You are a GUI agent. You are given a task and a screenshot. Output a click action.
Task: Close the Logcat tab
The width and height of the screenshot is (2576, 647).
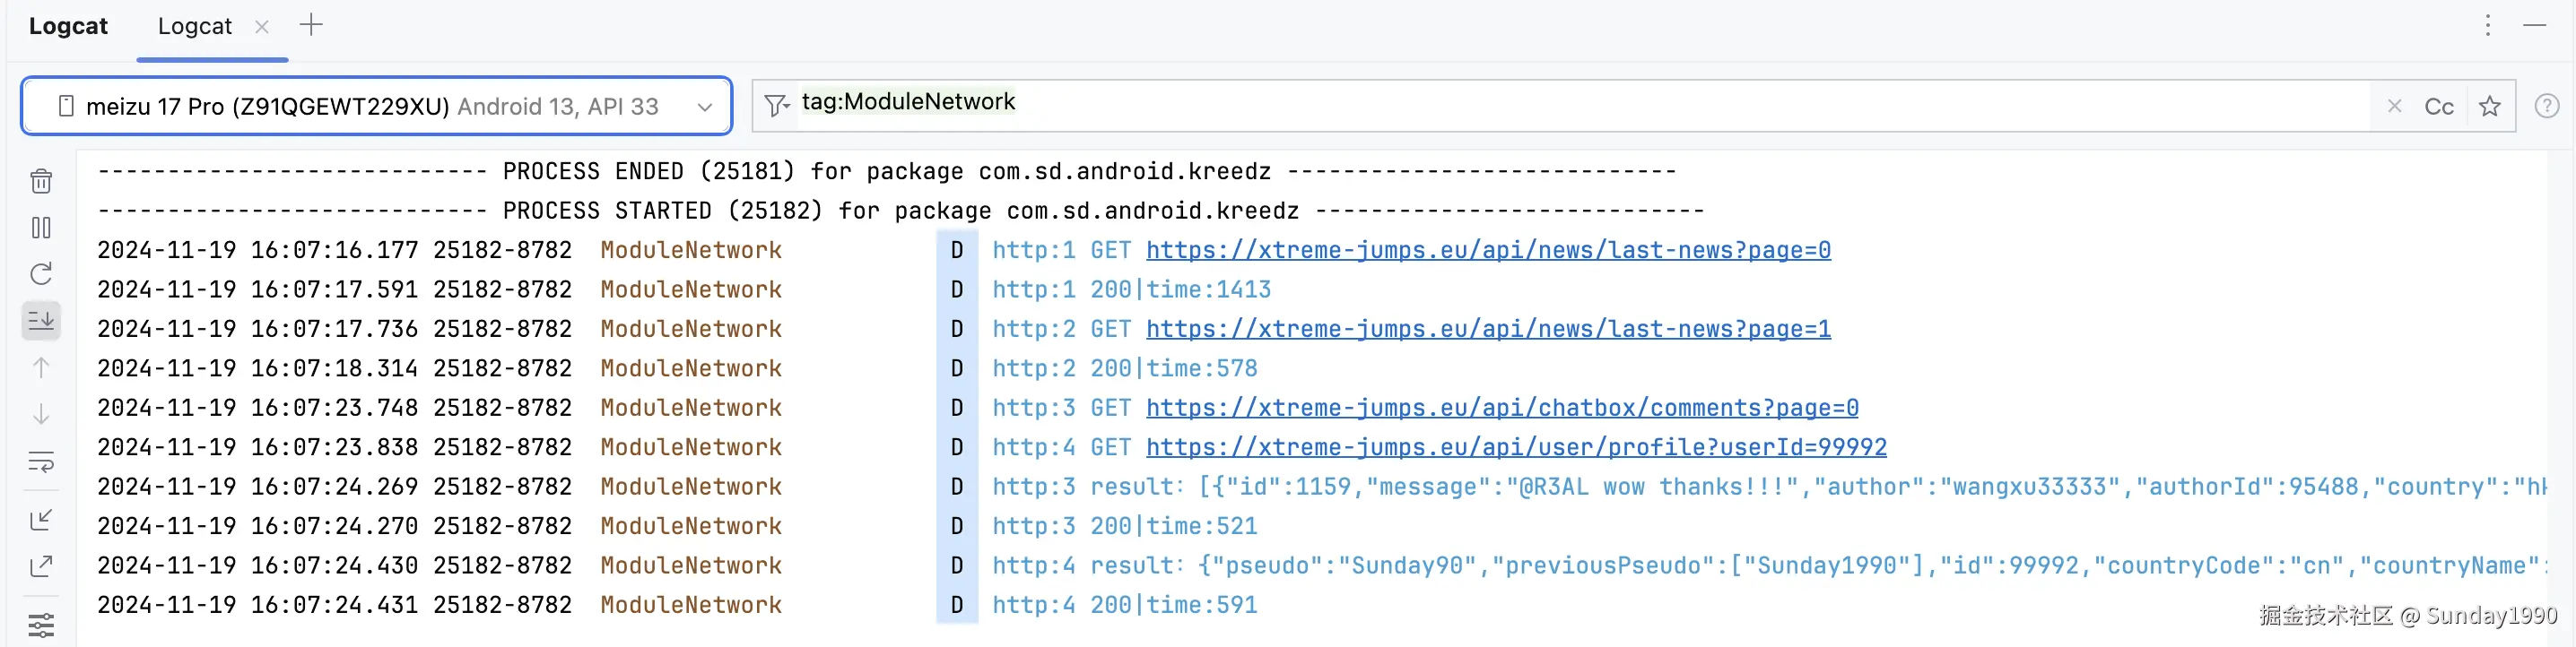click(262, 27)
